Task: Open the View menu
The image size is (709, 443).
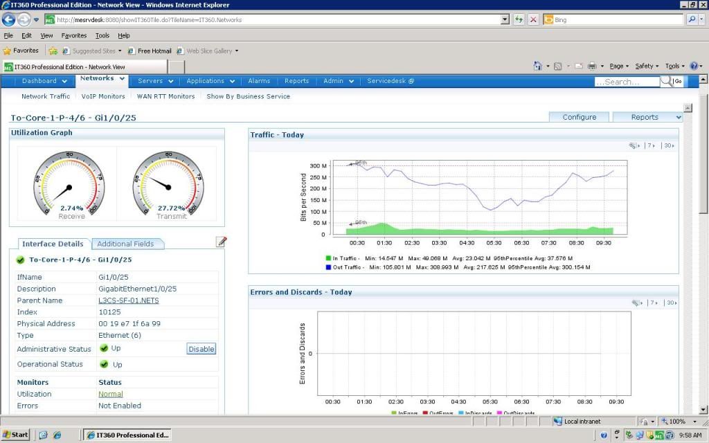Action: tap(46, 35)
